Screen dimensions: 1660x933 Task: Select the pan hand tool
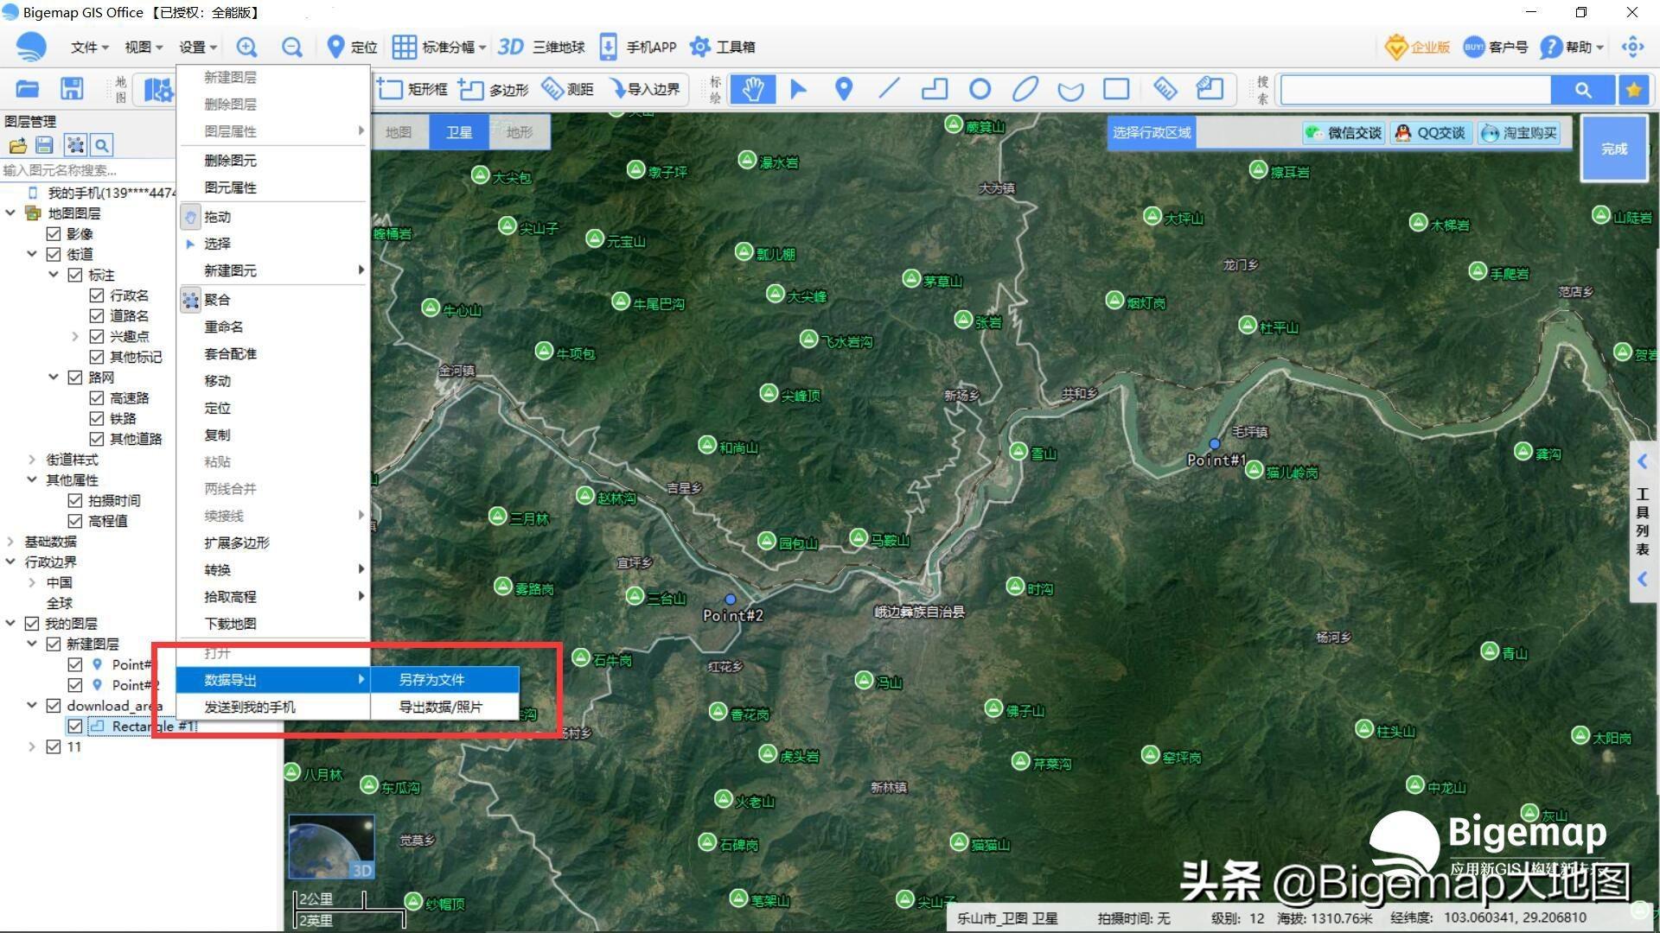(752, 89)
